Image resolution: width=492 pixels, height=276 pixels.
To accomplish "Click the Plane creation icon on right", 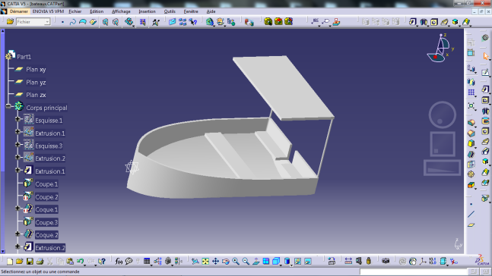I will point(471,224).
